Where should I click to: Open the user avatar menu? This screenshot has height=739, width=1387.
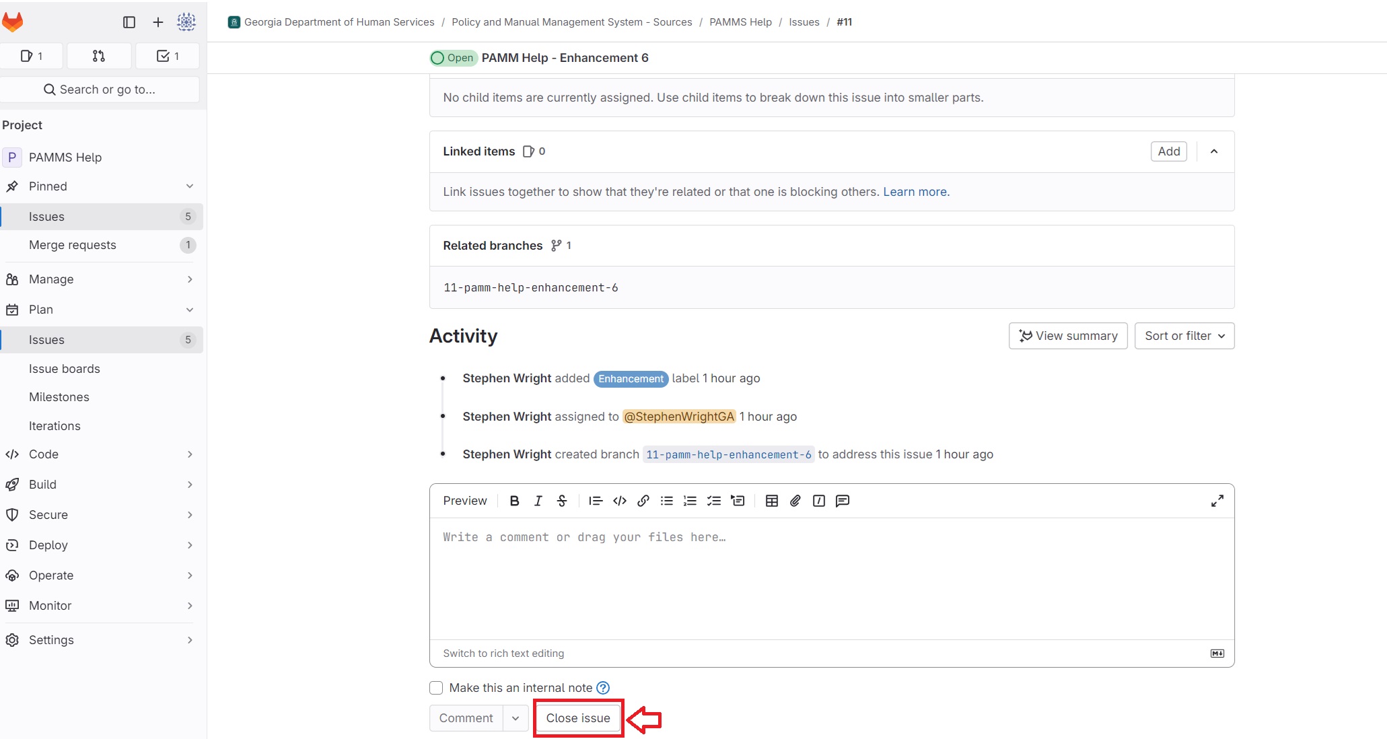[186, 22]
